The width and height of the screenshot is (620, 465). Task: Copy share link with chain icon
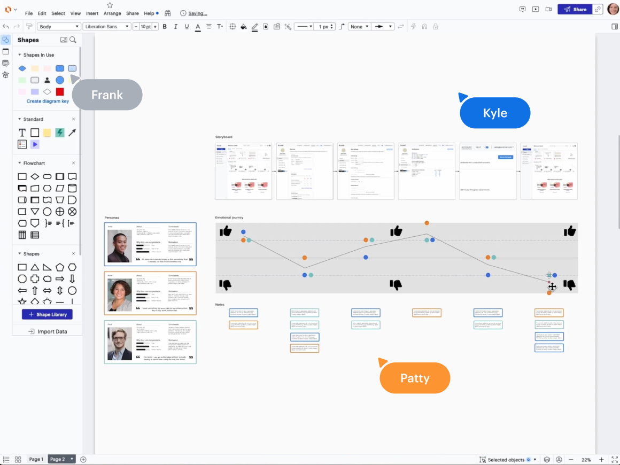pyautogui.click(x=598, y=9)
